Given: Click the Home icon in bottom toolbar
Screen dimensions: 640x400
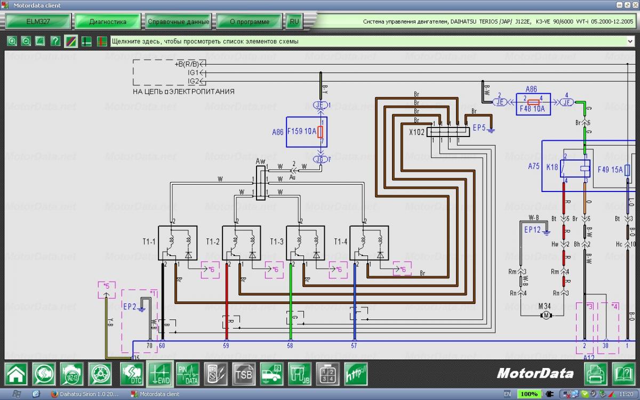Looking at the screenshot, I should 16,373.
